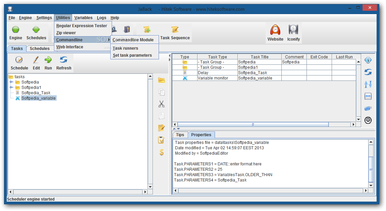Click the paste icon below the scissors
This screenshot has height=211, width=386.
click(162, 116)
